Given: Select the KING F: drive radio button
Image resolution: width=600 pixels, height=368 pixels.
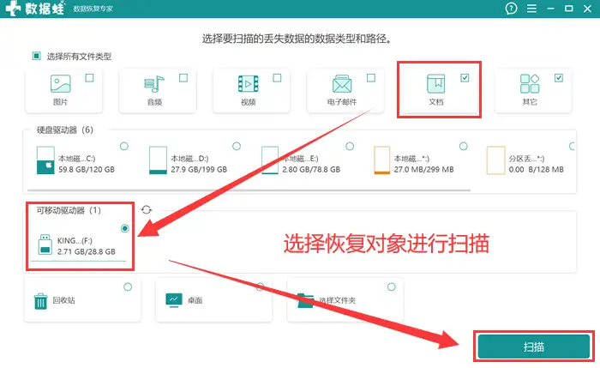Looking at the screenshot, I should pyautogui.click(x=125, y=228).
